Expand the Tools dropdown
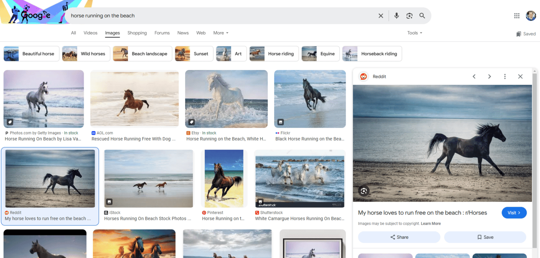This screenshot has width=540, height=258. point(415,33)
